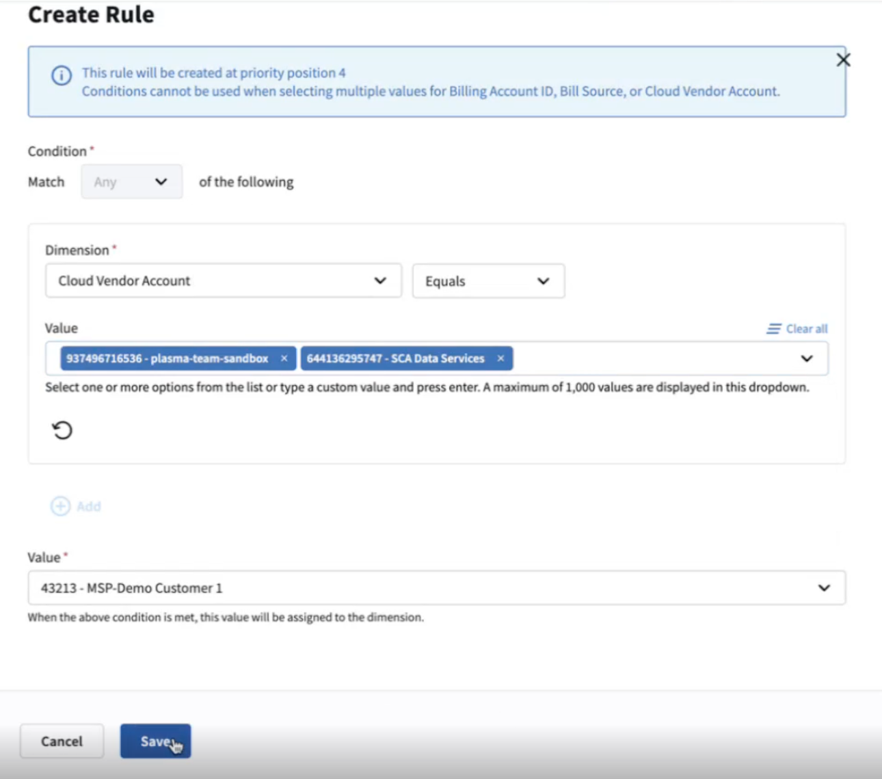Click the Clear all link text

click(x=807, y=329)
